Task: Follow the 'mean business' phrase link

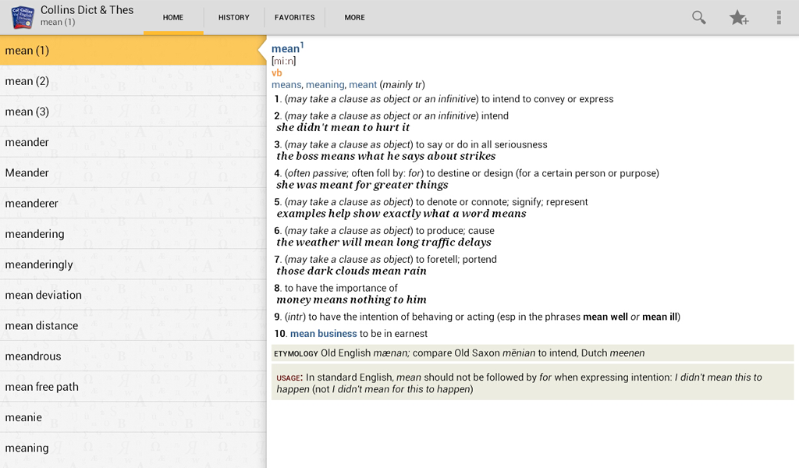Action: 323,334
